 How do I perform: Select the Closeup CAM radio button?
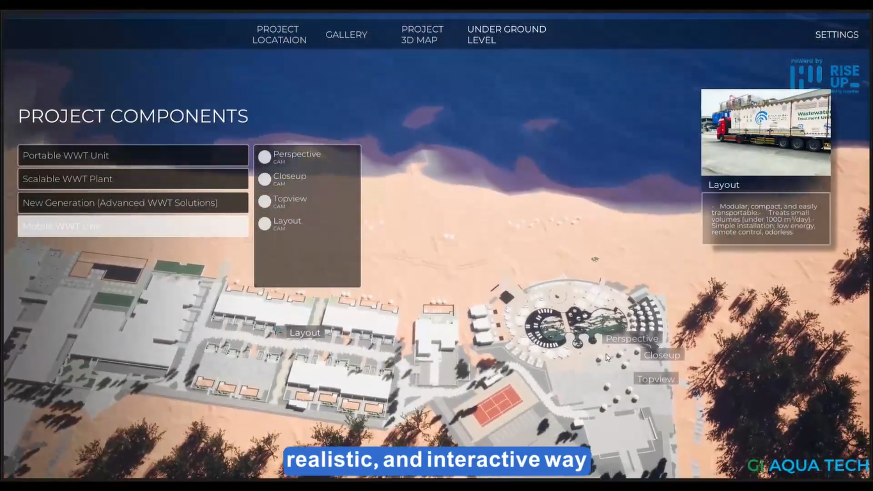(265, 180)
